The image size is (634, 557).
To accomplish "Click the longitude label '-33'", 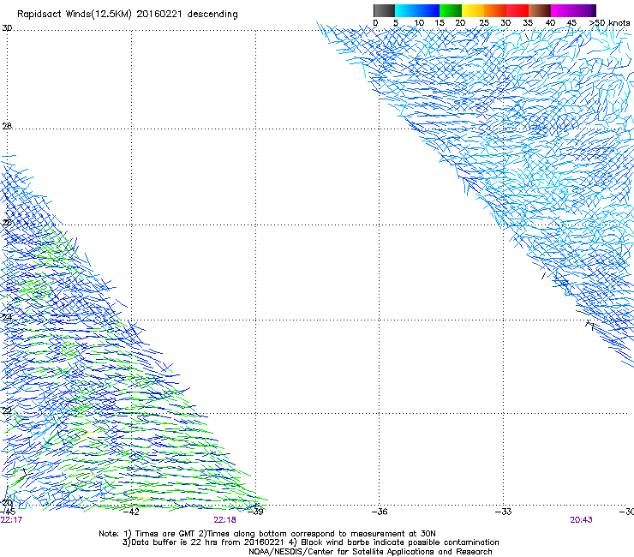I will pyautogui.click(x=504, y=512).
